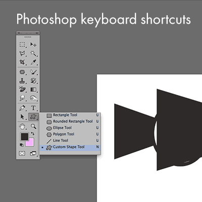The image size is (202, 202).
Task: Select the Magic Wand tool
Action: pyautogui.click(x=33, y=54)
